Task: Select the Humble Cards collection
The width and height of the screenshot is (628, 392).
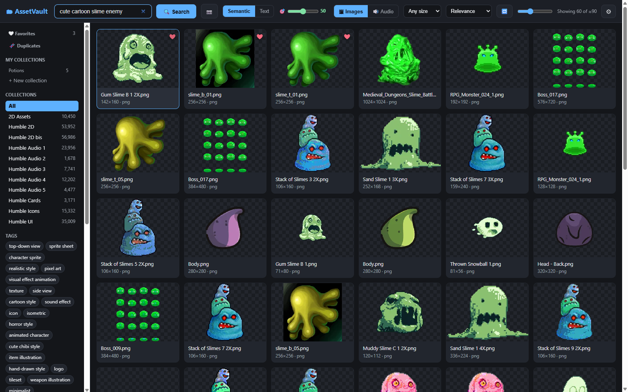Action: (x=42, y=200)
